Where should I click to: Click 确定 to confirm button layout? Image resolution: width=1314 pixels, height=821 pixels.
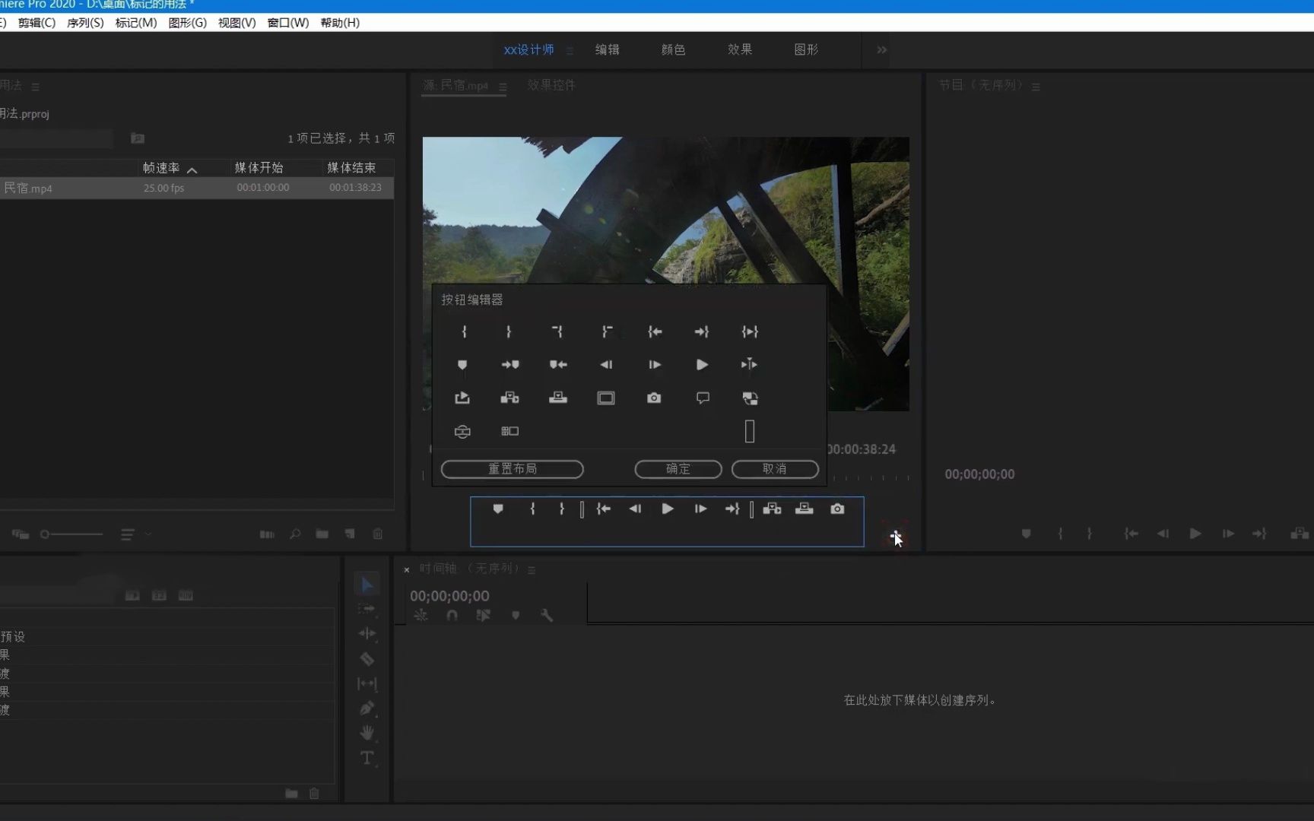coord(678,469)
